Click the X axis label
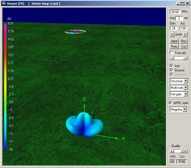The height and width of the screenshot is (168, 191). [x=124, y=138]
